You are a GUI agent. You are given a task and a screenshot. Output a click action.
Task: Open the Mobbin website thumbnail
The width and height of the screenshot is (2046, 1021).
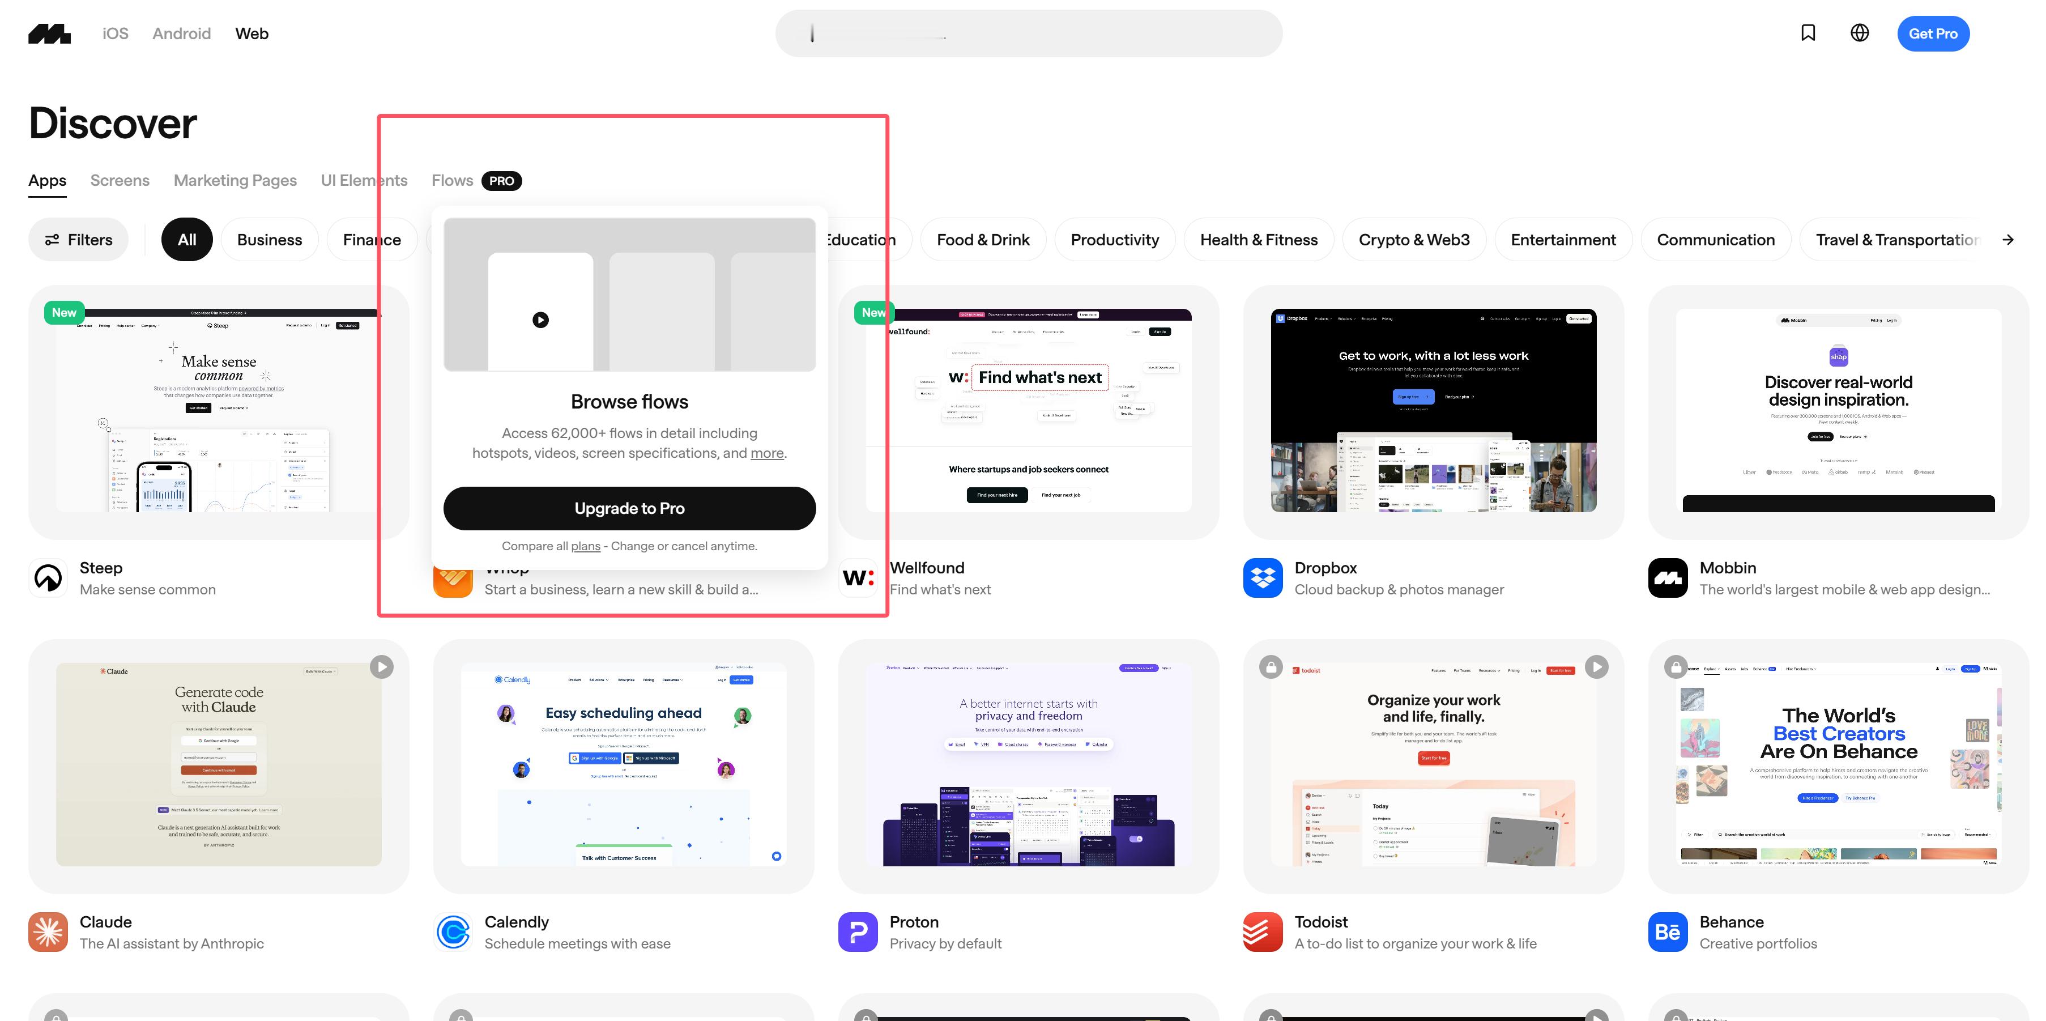[1839, 411]
